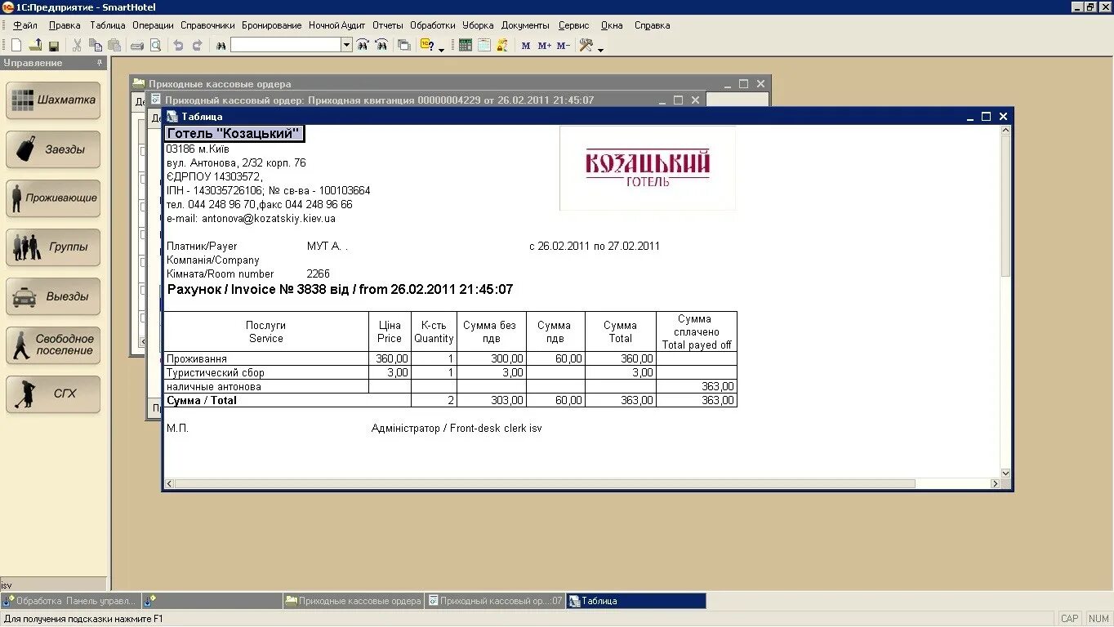Open the Свободное поселение button

point(54,345)
